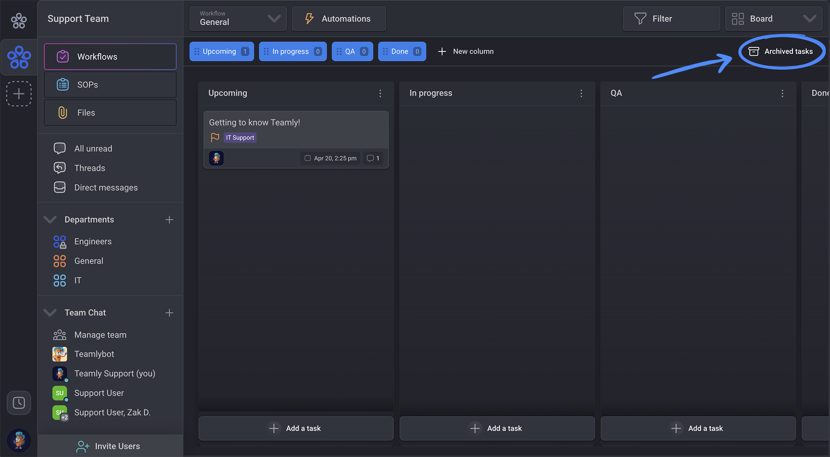The width and height of the screenshot is (830, 457).
Task: Select the active blue workspace flower icon
Action: (19, 57)
